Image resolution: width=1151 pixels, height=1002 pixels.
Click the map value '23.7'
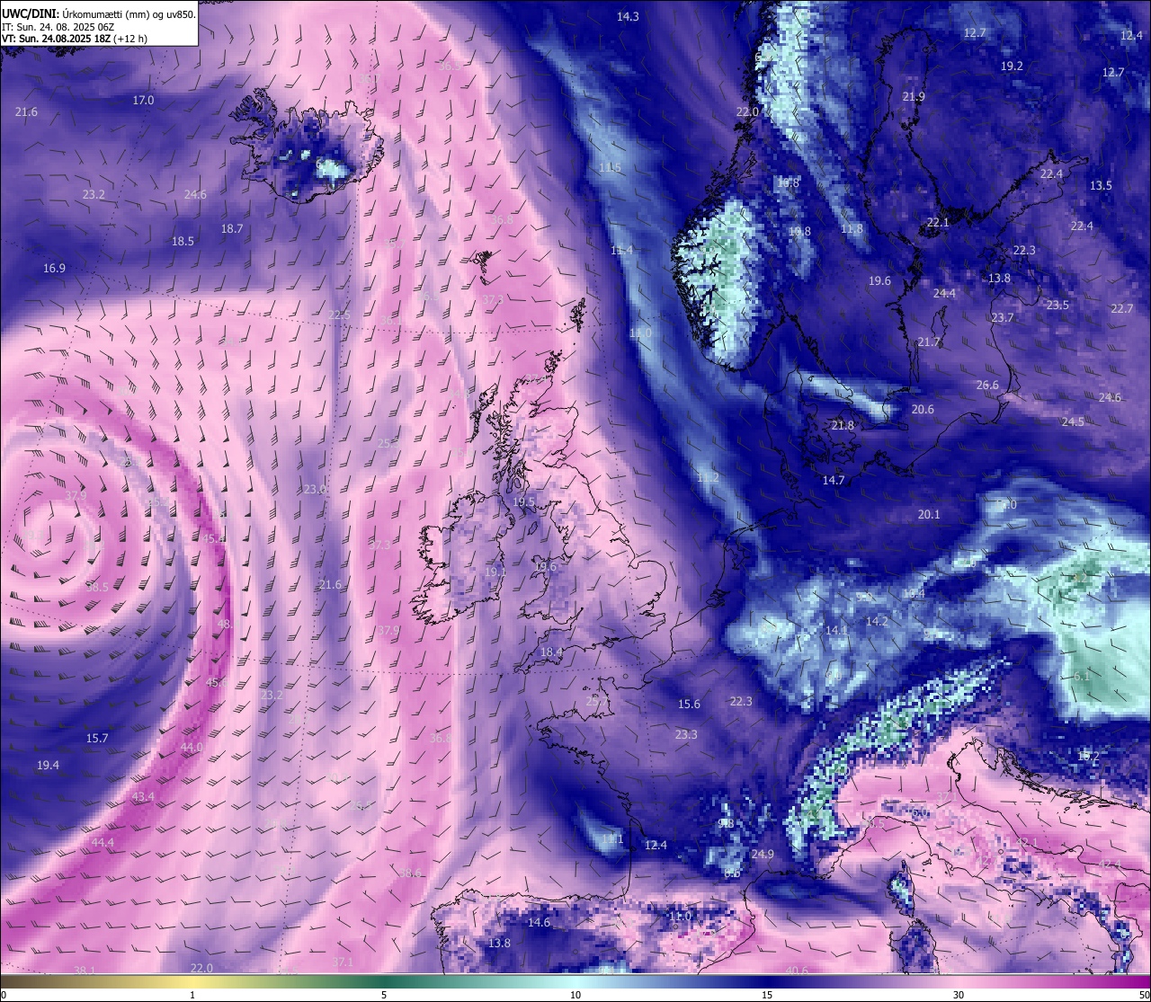click(x=1003, y=318)
